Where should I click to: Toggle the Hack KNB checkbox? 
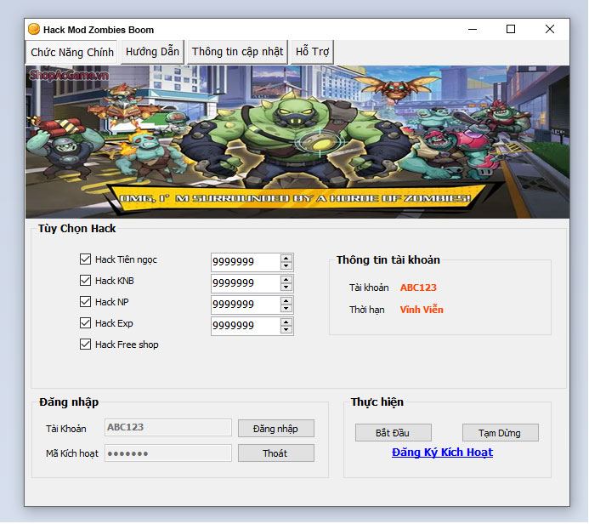tap(85, 281)
